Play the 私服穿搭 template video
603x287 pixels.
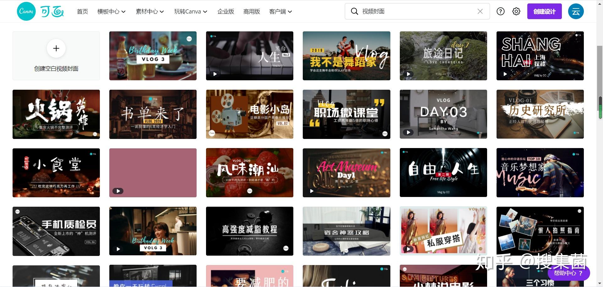408,249
